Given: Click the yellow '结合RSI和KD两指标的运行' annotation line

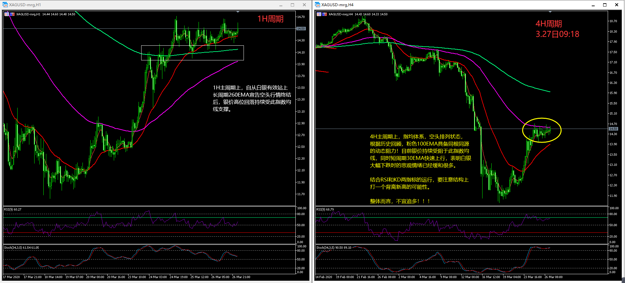Looking at the screenshot, I should tap(419, 180).
